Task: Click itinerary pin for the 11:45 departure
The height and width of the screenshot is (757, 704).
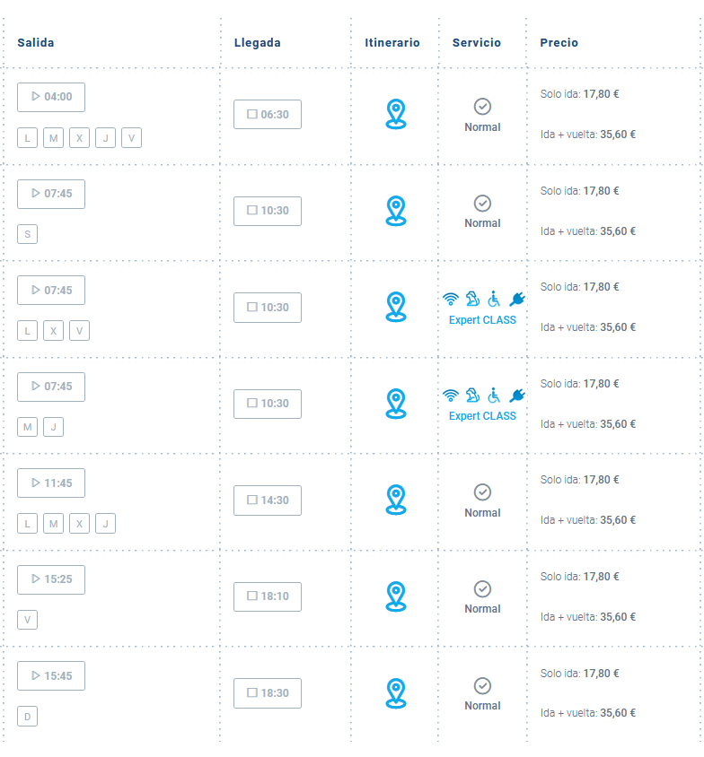Action: (x=396, y=500)
